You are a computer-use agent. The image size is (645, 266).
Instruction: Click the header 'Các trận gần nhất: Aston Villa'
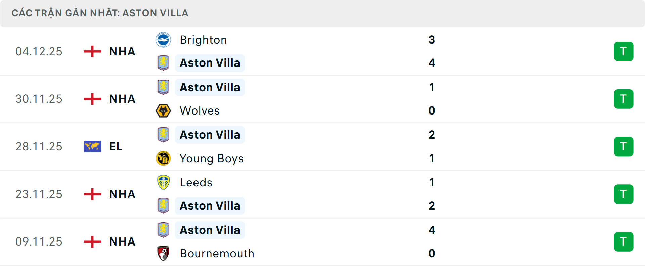[x=100, y=13]
